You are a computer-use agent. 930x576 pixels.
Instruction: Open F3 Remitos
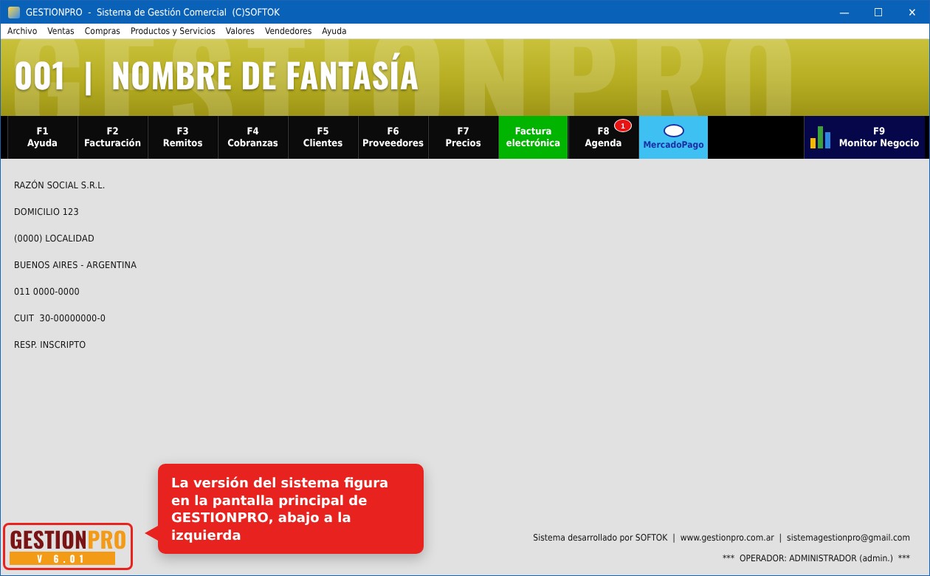pyautogui.click(x=182, y=137)
